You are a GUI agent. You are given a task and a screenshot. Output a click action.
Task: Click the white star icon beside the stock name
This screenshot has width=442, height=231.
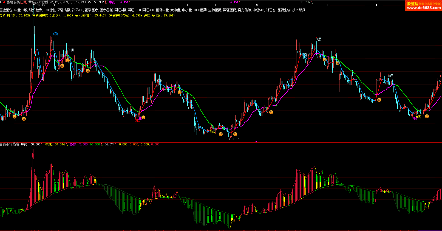pyautogui.click(x=1, y=2)
